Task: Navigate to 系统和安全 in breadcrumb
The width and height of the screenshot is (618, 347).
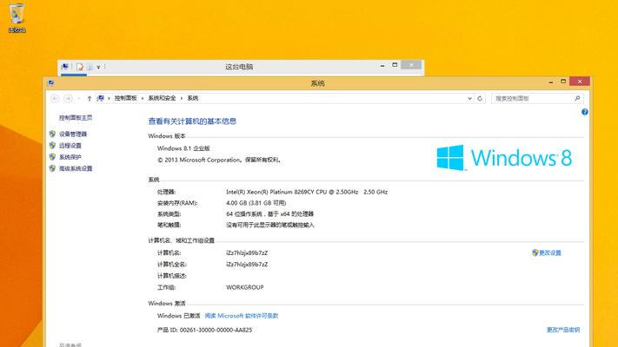Action: coord(162,98)
